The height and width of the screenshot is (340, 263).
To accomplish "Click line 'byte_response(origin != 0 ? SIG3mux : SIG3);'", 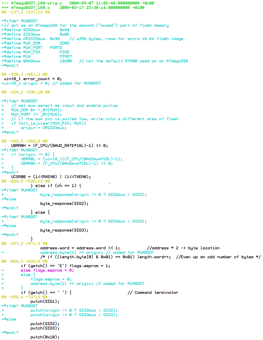I will click(93, 221).
